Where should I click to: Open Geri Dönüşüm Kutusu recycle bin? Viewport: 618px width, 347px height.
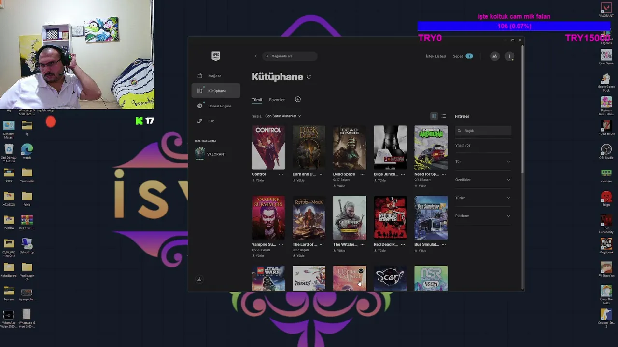point(9,154)
